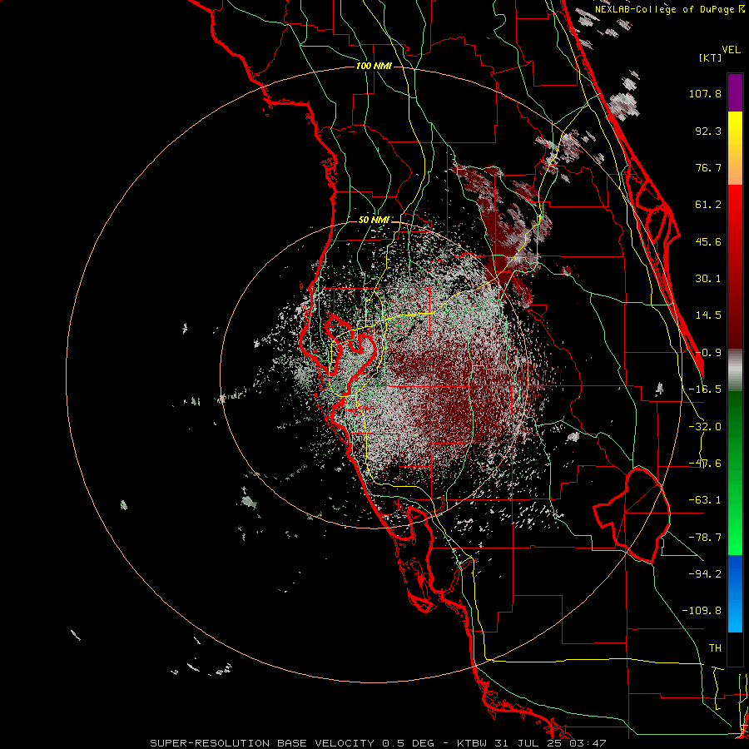Click the 50 NMI range ring label

(374, 221)
